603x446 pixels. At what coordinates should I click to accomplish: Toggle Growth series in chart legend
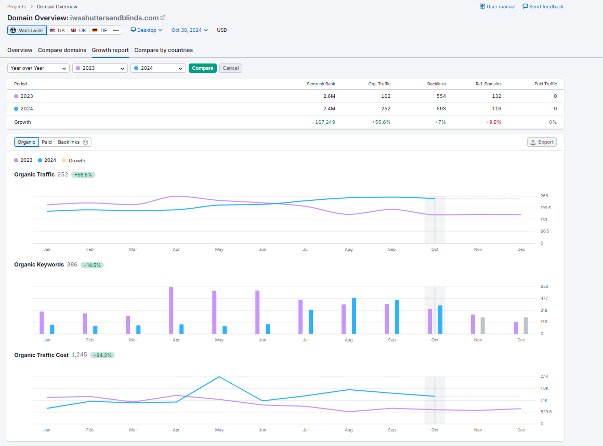click(73, 161)
